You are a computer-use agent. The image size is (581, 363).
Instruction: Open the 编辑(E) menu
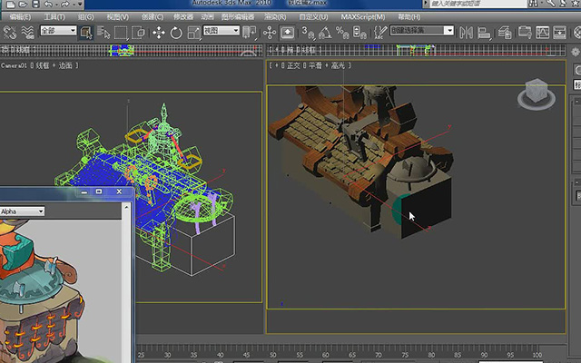[x=20, y=16]
